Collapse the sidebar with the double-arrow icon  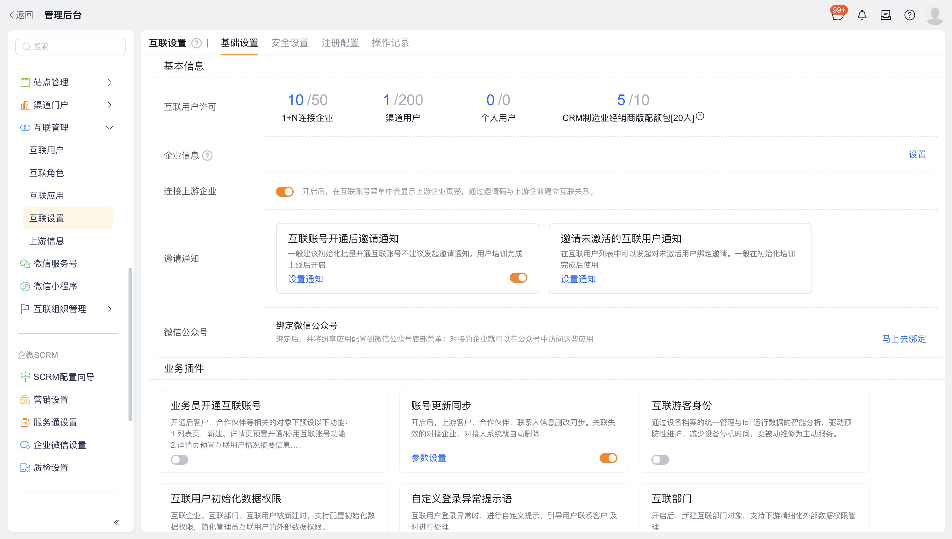(x=116, y=522)
